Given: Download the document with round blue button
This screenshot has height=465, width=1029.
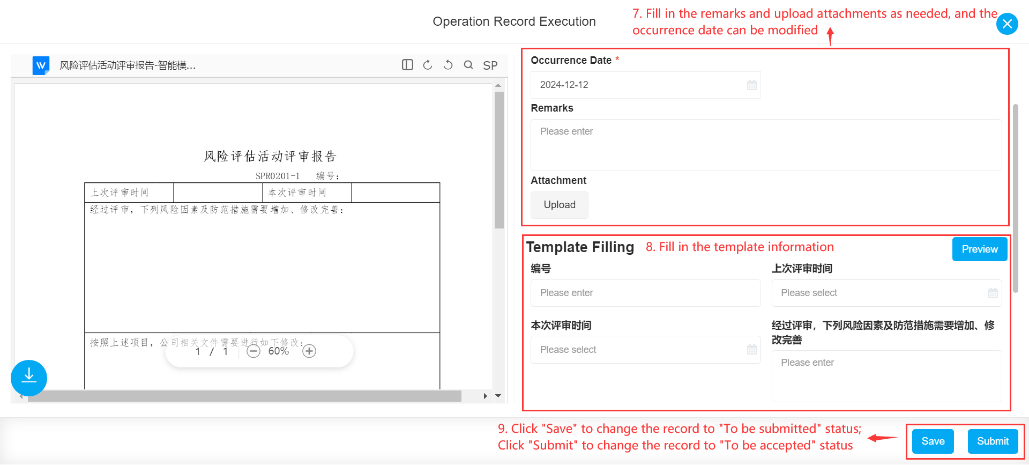Looking at the screenshot, I should pyautogui.click(x=29, y=378).
